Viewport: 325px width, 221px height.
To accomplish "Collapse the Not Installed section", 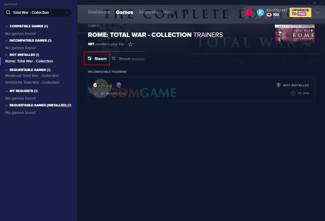I will (x=6, y=55).
